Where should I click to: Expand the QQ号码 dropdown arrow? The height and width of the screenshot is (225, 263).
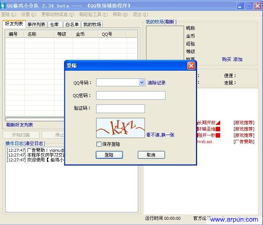[142, 83]
